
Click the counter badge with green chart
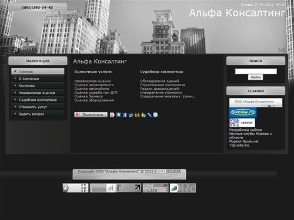183,188
